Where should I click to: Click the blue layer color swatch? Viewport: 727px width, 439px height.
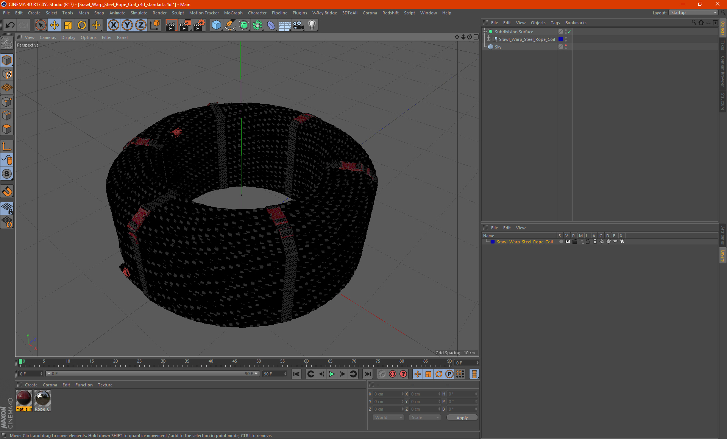point(493,242)
